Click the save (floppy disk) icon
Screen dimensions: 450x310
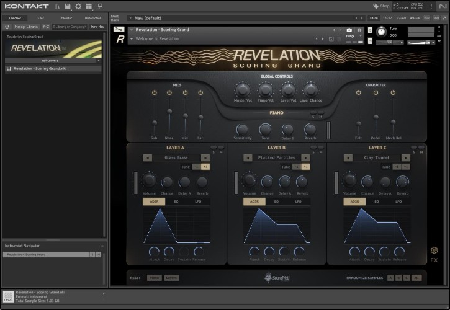(x=67, y=6)
